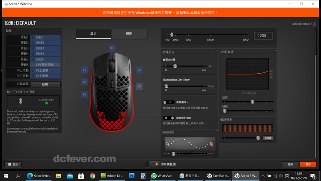This screenshot has height=181, width=321.
Task: Switch to Edge Xbox Series window in the taskbar
Action: tap(39, 176)
